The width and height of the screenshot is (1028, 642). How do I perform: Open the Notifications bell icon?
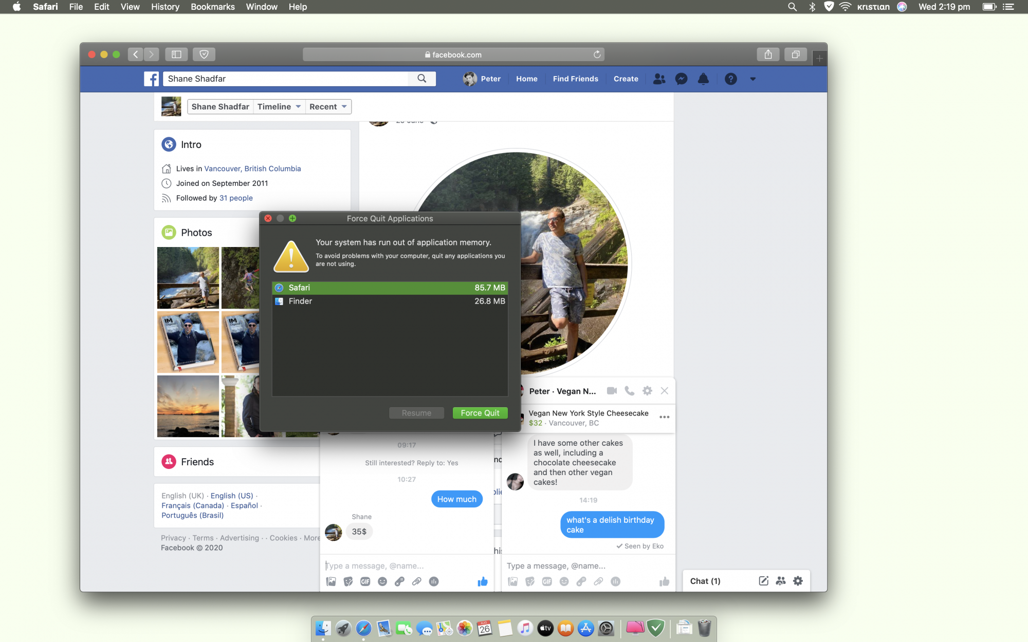click(703, 79)
